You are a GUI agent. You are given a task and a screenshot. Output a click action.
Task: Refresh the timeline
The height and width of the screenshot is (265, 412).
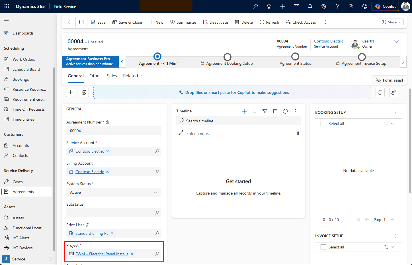pos(285,111)
